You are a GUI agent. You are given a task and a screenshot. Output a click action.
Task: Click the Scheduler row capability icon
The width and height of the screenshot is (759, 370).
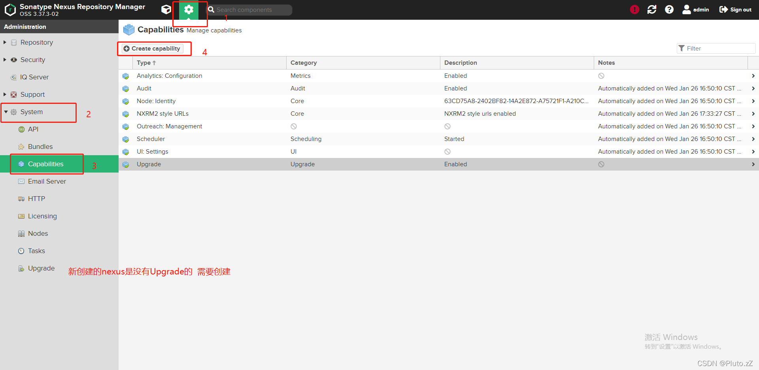tap(126, 139)
